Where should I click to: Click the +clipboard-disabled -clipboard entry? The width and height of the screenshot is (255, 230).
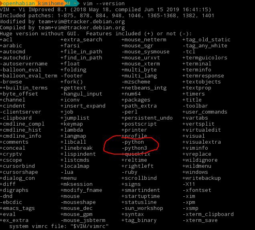tap(16, 118)
